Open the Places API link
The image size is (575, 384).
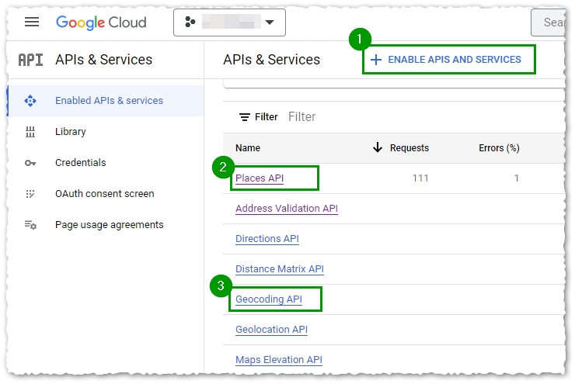(x=260, y=178)
